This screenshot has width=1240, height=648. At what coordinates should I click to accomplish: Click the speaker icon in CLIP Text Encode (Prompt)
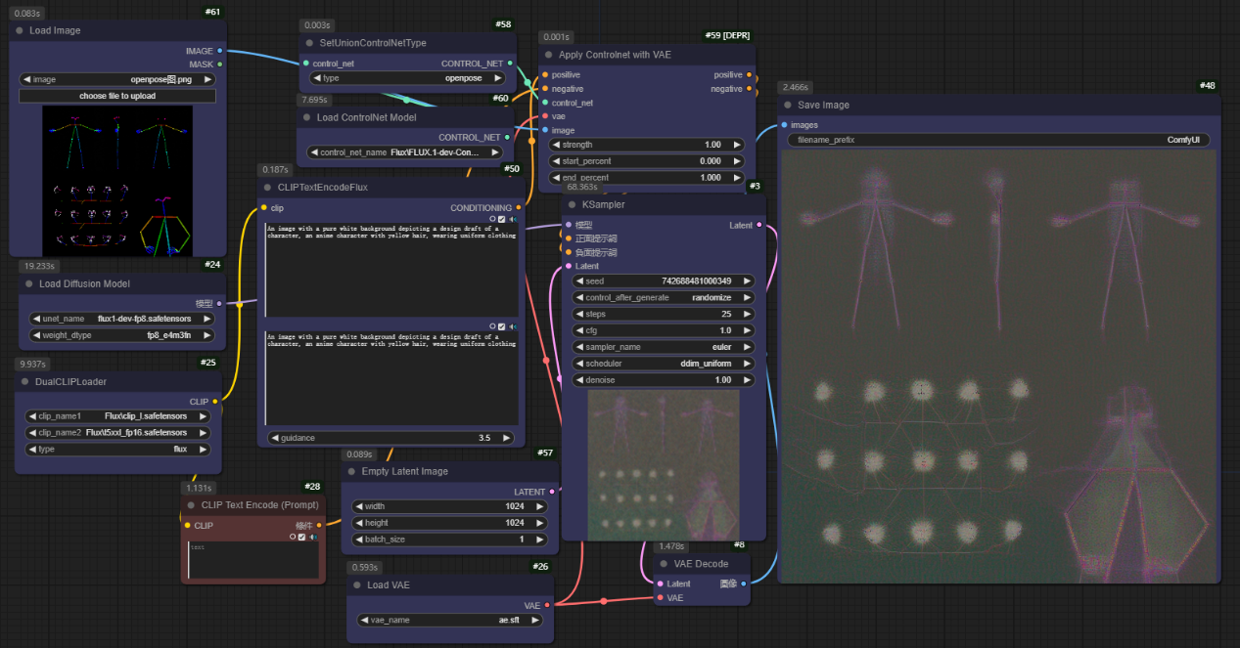pyautogui.click(x=313, y=537)
